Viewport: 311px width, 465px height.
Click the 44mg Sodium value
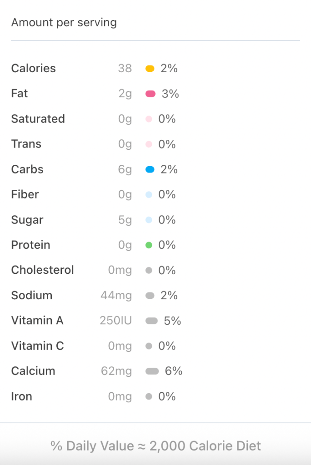click(x=116, y=296)
